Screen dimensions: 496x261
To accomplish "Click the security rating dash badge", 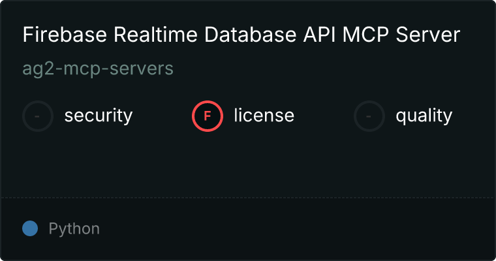I will click(38, 116).
